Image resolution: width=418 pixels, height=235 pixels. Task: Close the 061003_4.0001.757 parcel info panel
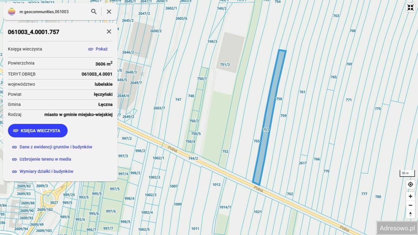pos(109,32)
